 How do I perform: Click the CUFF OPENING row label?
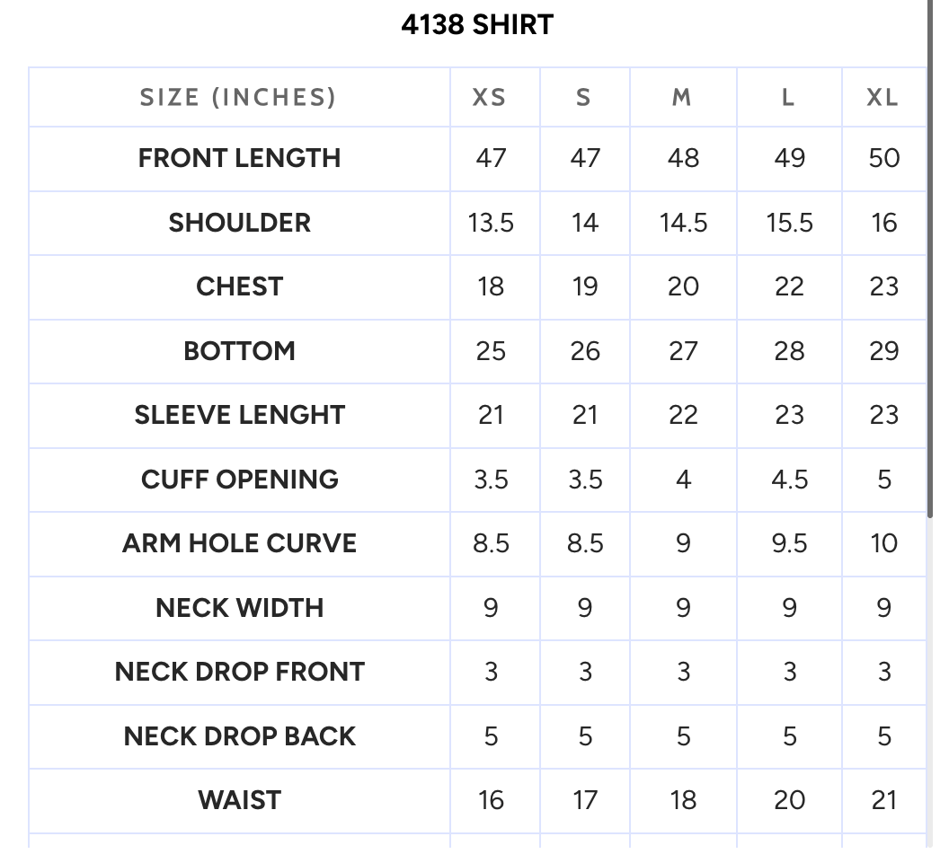(240, 480)
